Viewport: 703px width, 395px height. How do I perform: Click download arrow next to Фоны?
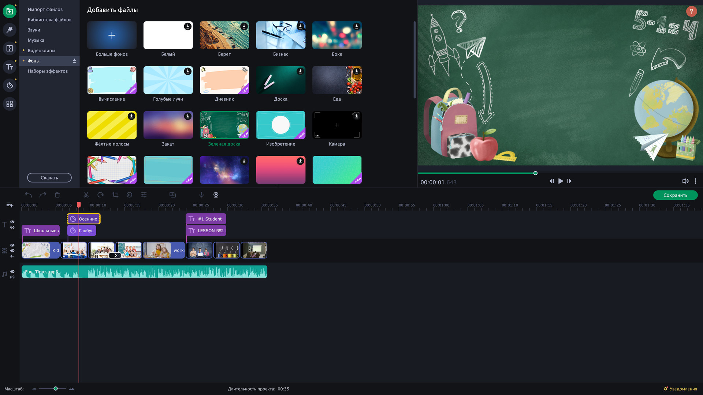point(74,61)
